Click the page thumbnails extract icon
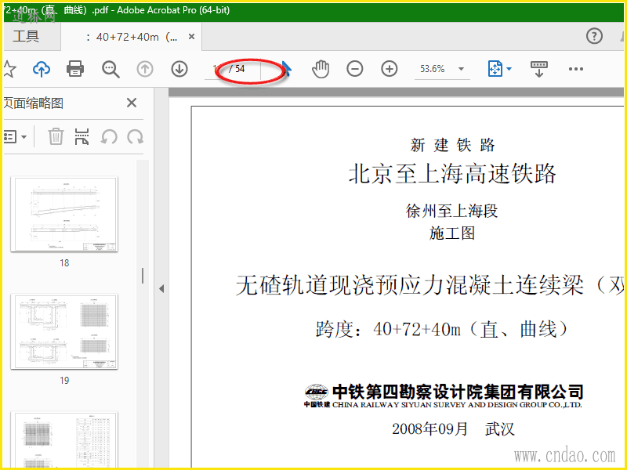 pos(82,136)
